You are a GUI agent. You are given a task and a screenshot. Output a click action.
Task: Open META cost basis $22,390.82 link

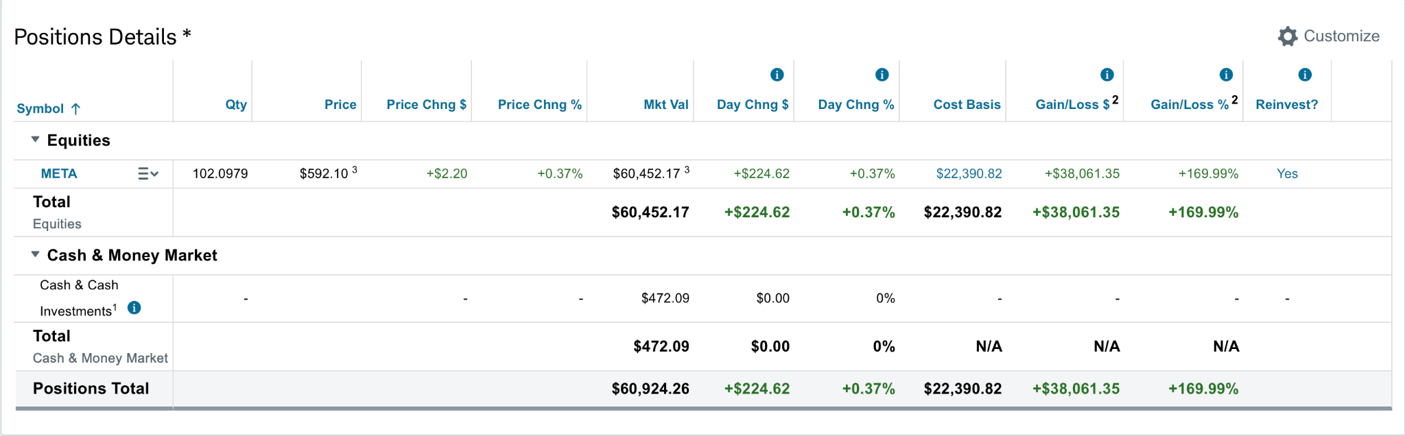click(x=969, y=174)
